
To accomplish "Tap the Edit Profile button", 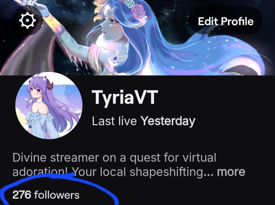I will [226, 21].
